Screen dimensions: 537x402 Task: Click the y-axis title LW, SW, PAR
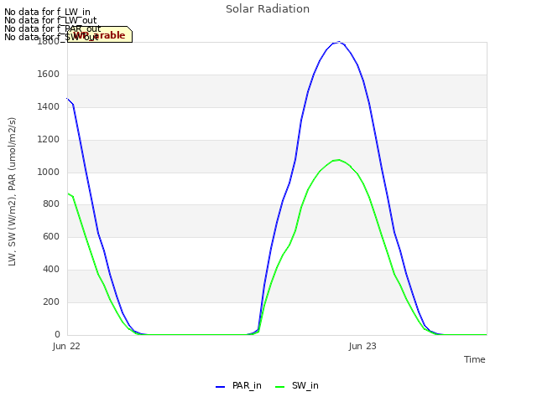(x=12, y=192)
